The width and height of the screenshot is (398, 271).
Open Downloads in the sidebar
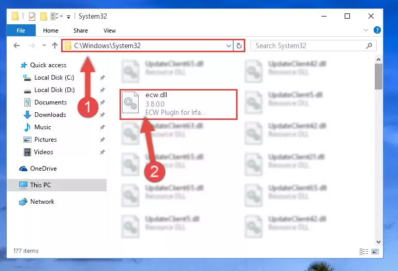(45, 115)
